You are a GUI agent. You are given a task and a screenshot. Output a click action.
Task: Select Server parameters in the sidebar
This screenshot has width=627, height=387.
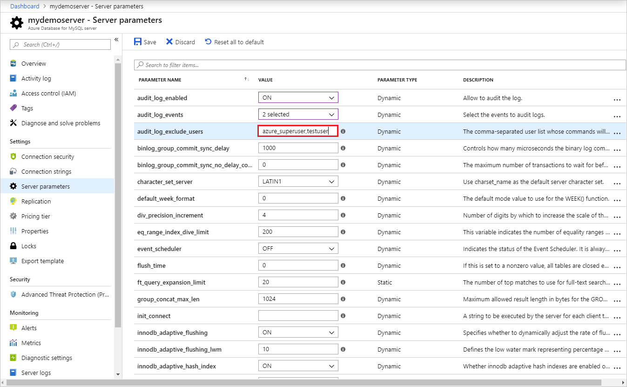coord(57,186)
